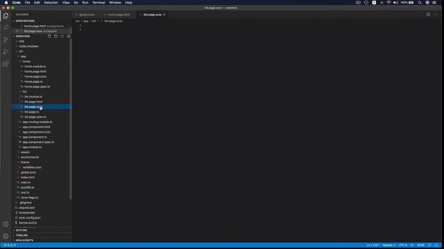Click the explorer vertical scrollbar
Viewport: 444px width, 249px height.
(x=71, y=118)
